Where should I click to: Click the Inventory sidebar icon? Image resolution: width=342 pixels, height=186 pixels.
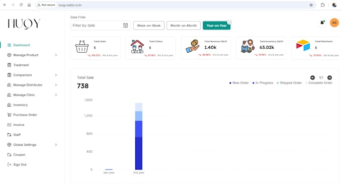9,105
